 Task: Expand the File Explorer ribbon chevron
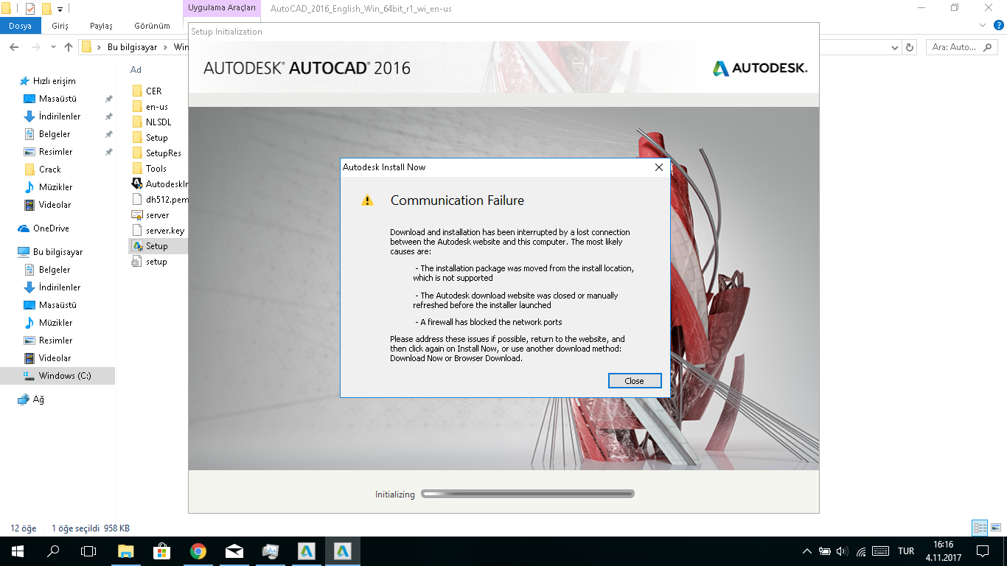tap(982, 25)
